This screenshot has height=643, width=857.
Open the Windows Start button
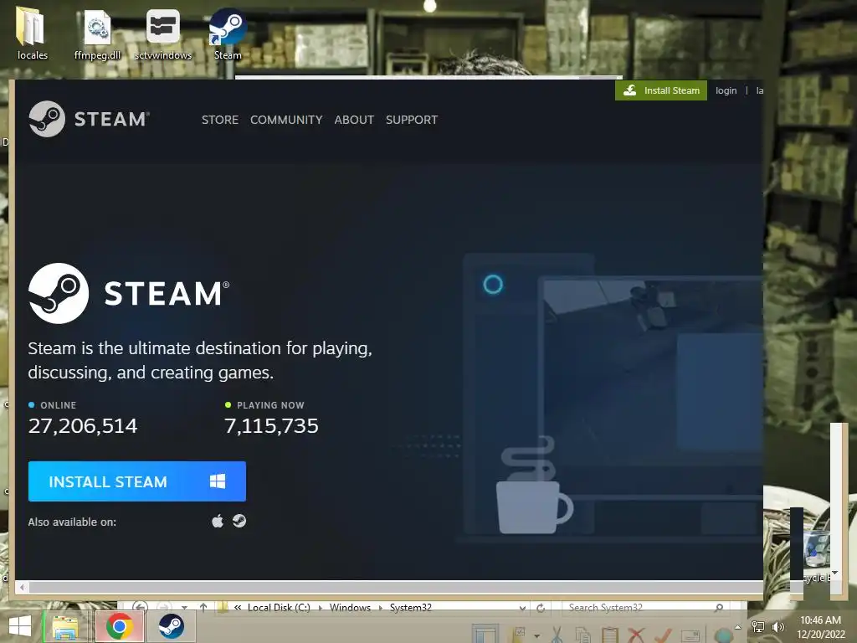pos(20,626)
